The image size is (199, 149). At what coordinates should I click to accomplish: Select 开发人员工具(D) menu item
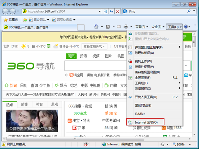coord(154,97)
